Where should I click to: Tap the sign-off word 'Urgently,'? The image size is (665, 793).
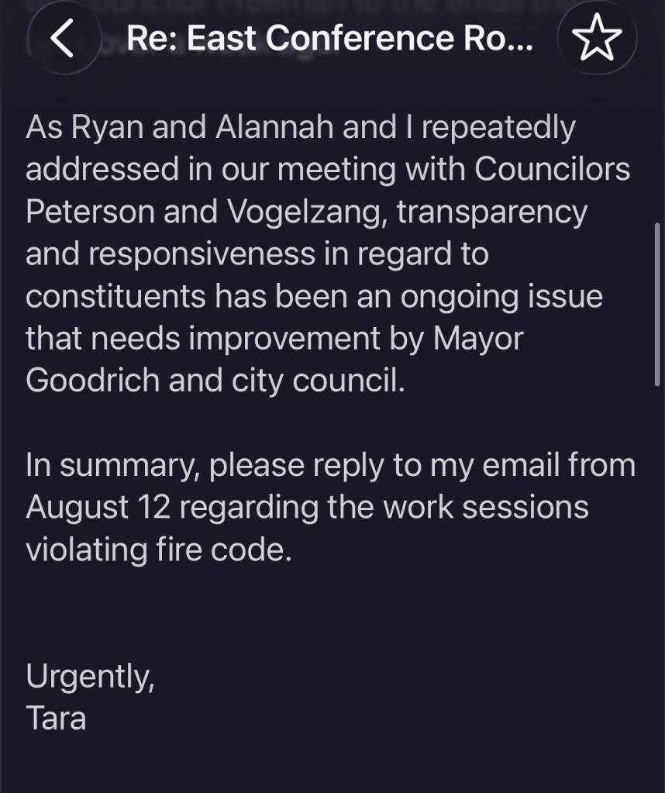(90, 677)
